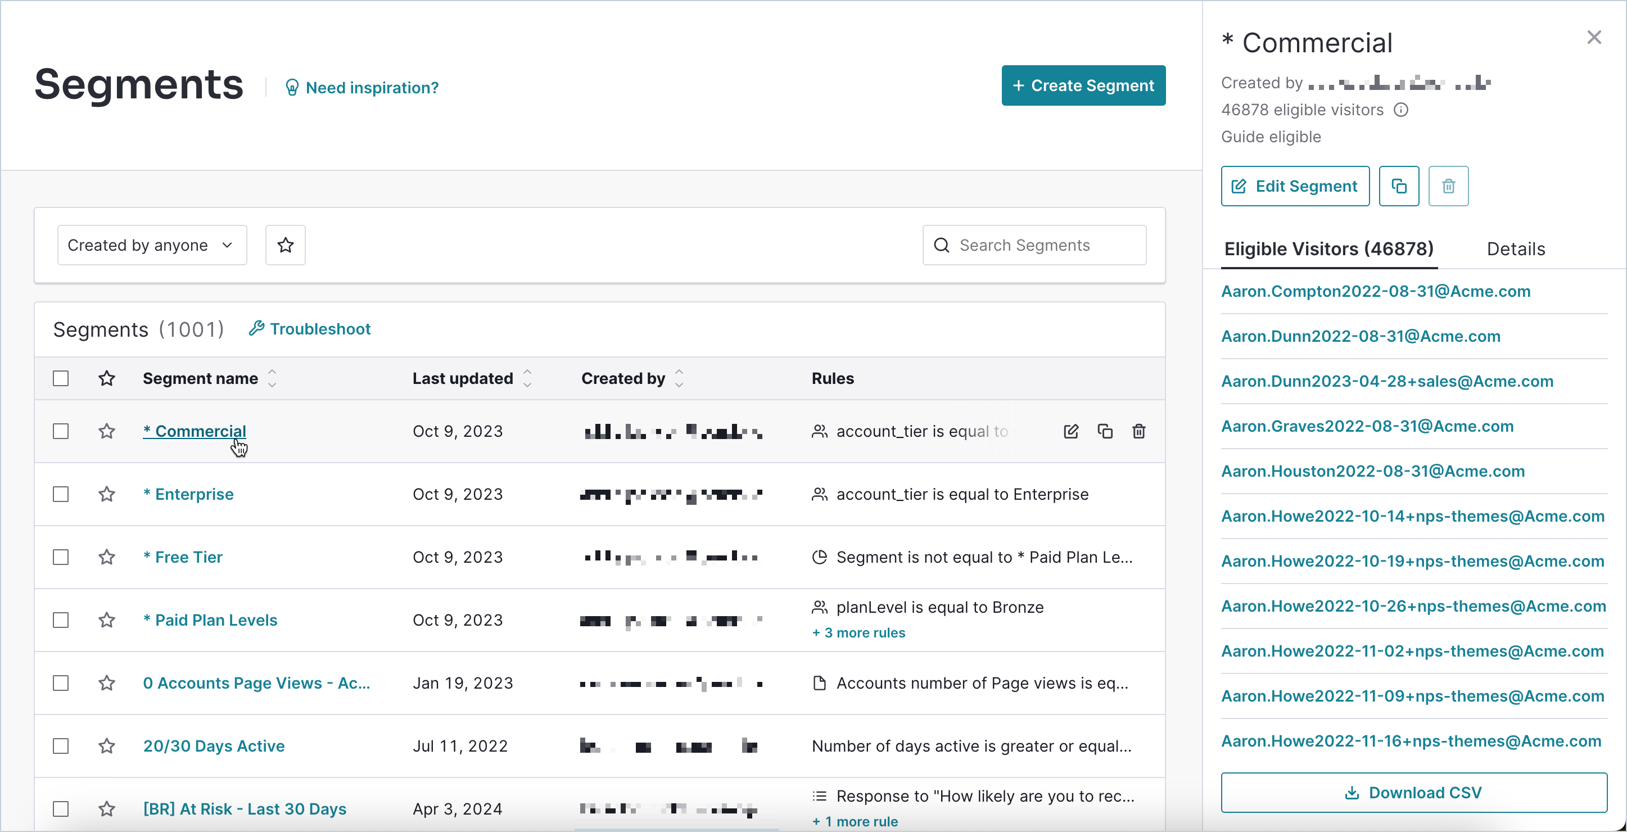The width and height of the screenshot is (1627, 832).
Task: Sort the table by Segment name
Action: coord(272,378)
